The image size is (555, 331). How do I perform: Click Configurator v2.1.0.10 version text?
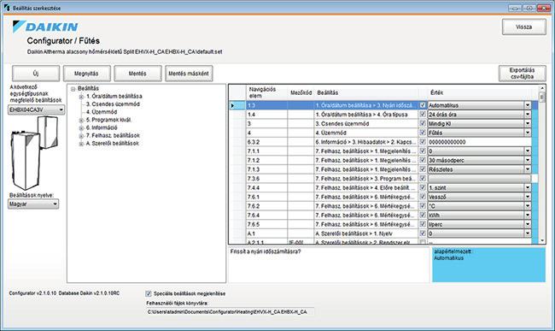pos(32,293)
